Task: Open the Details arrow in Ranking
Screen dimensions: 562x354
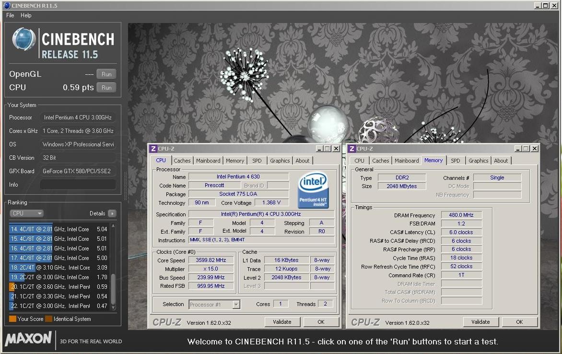Action: pos(112,213)
